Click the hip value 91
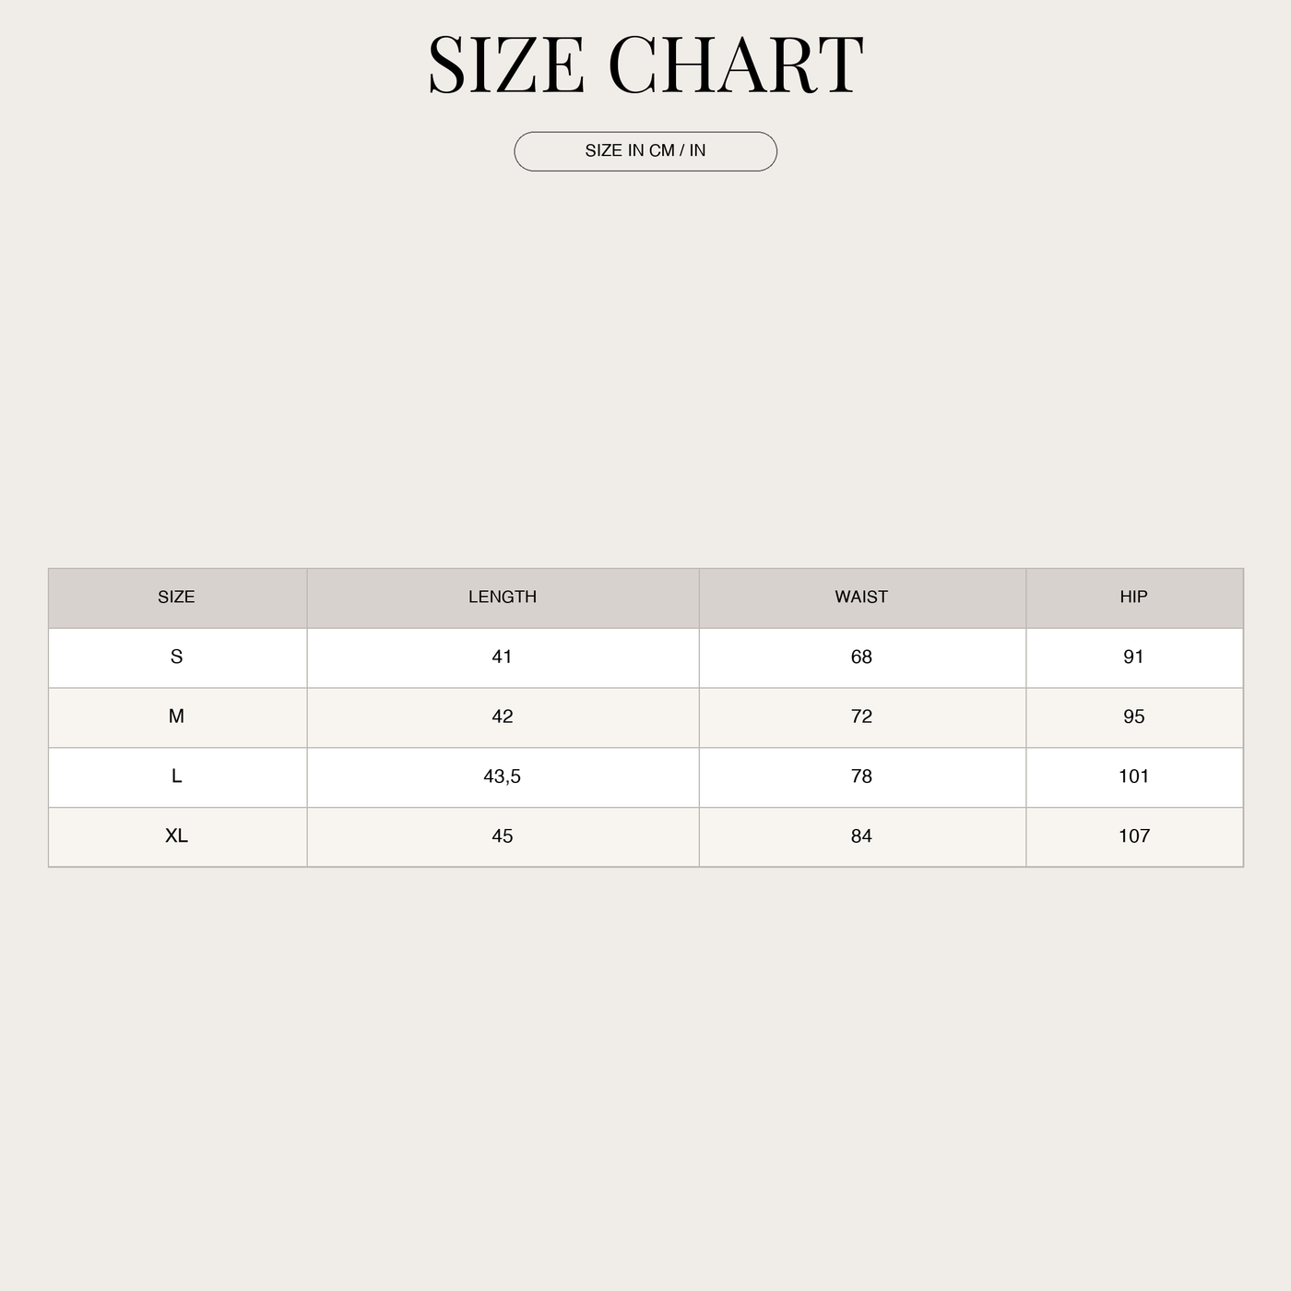The height and width of the screenshot is (1291, 1291). pyautogui.click(x=1134, y=657)
